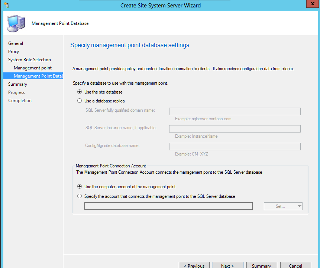This screenshot has width=320, height=268.
Task: Open the Set account dropdown
Action: click(x=283, y=206)
